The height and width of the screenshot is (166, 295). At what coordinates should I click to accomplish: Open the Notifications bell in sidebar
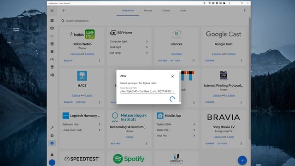[x=52, y=155]
